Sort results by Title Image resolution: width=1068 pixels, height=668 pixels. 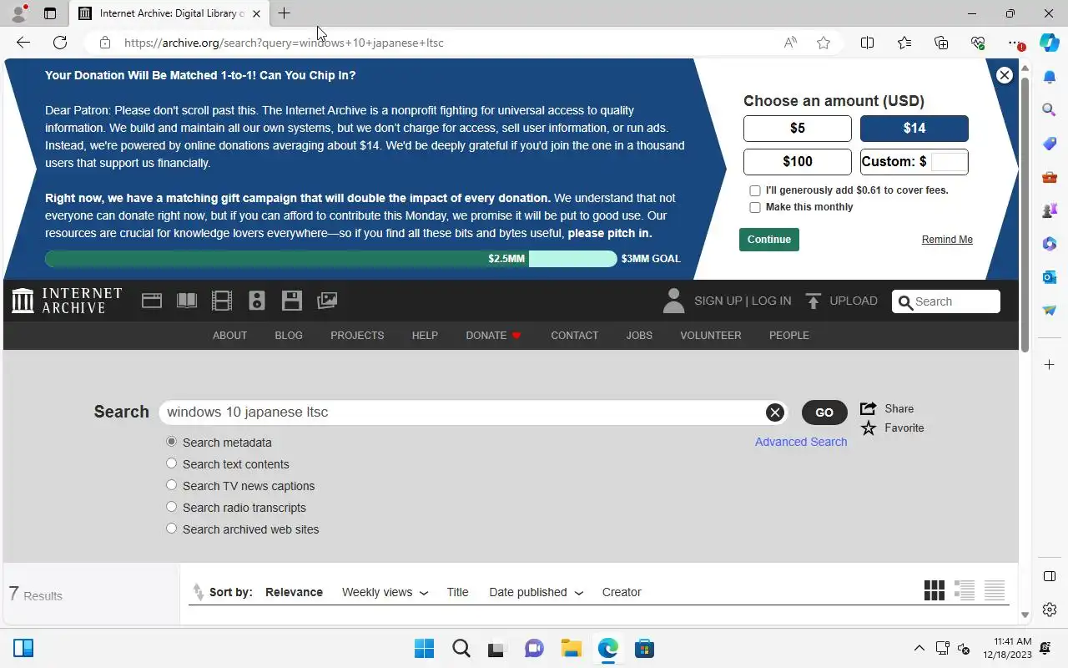(457, 592)
